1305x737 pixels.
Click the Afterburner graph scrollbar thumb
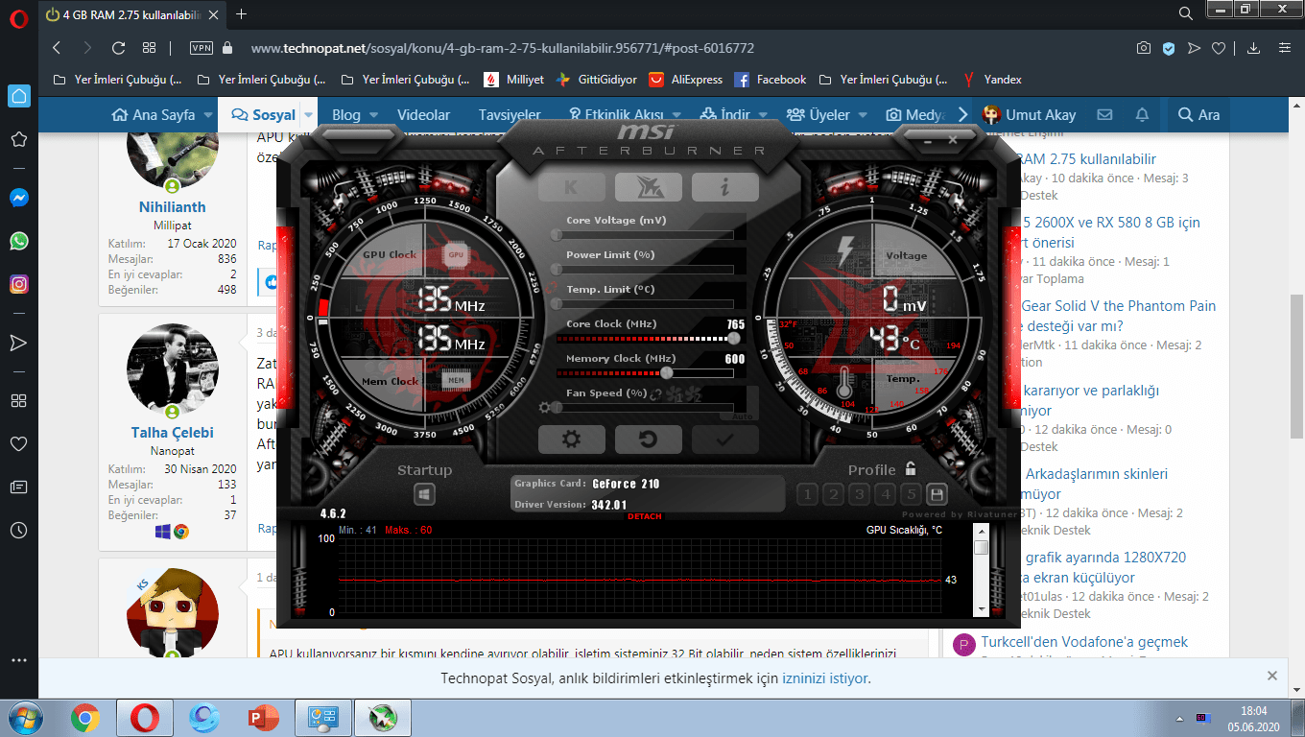tap(981, 548)
